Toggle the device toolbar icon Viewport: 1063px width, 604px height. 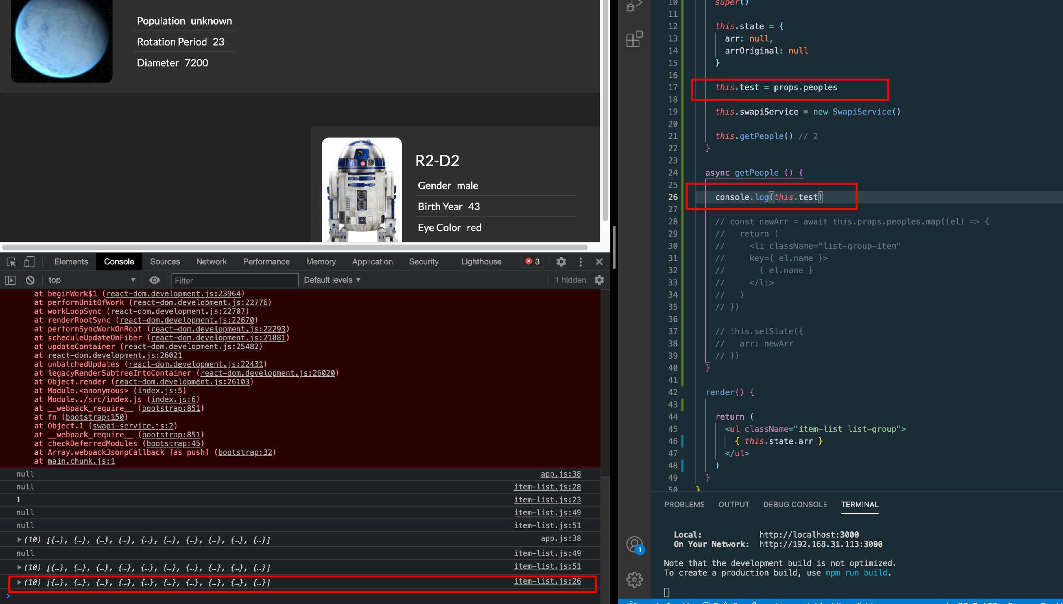(x=29, y=262)
